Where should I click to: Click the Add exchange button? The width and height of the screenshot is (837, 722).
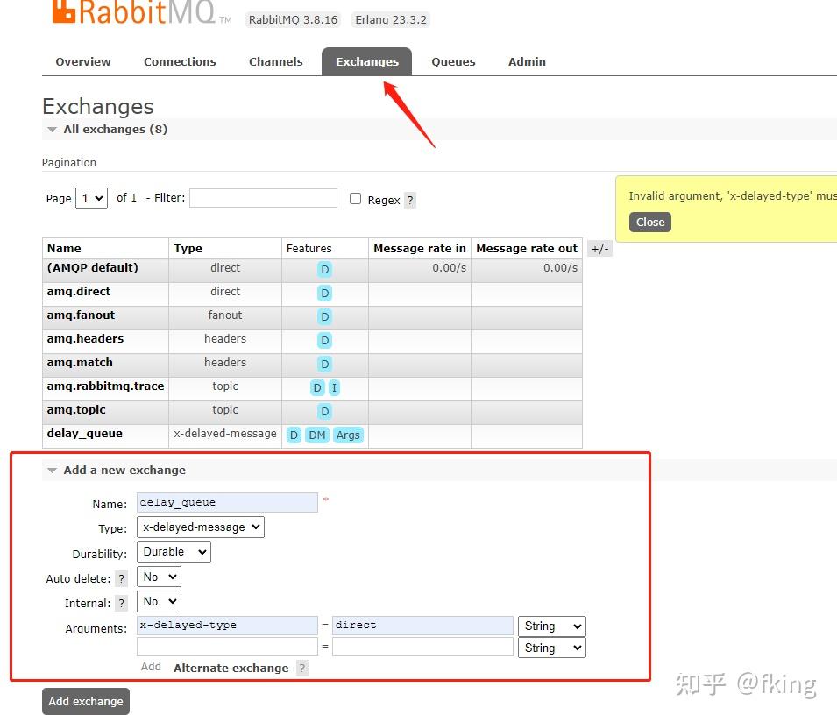point(85,701)
